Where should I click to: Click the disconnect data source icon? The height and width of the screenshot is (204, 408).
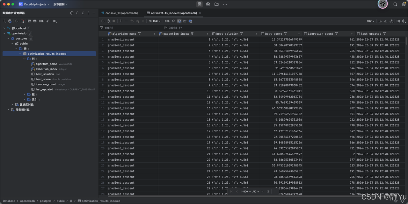22,21
